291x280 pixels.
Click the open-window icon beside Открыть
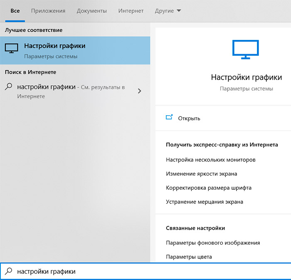[169, 118]
